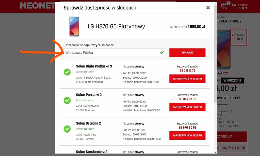260x156 pixels.
Task: Reserve in store at Salon Parczew 2
Action: [187, 107]
